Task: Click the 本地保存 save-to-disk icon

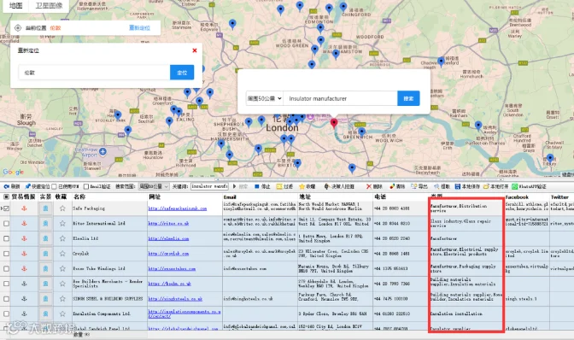Action: 458,186
